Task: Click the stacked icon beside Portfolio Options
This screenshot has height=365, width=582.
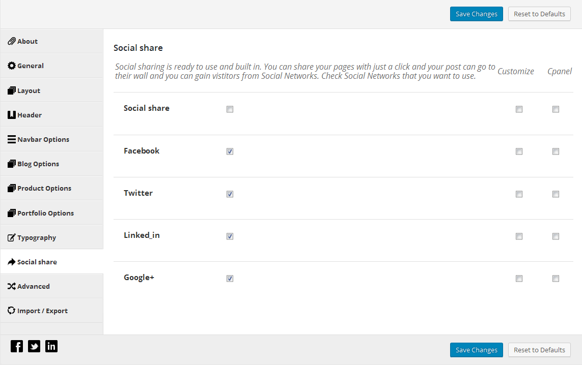Action: point(12,213)
